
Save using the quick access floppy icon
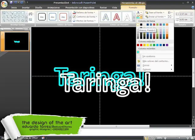pos(11,2)
